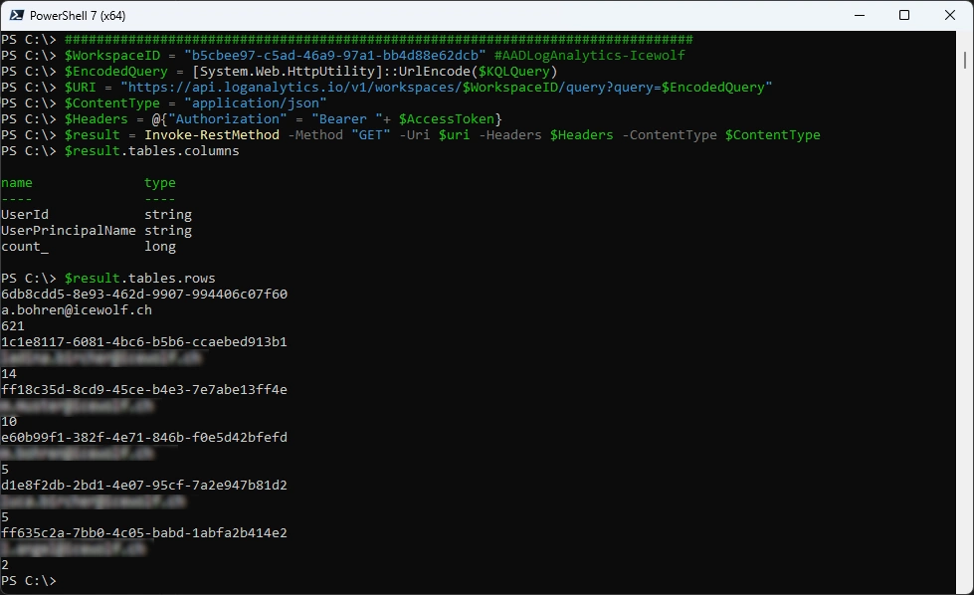Click the count value 621
Image resolution: width=974 pixels, height=595 pixels.
click(x=13, y=326)
